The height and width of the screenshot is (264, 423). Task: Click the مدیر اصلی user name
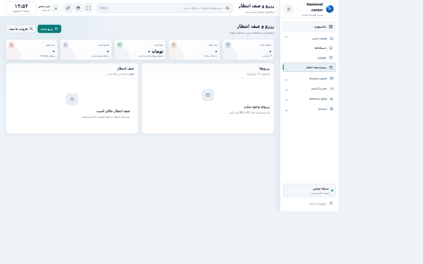tap(44, 6)
